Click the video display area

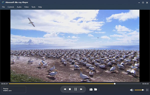(75, 46)
